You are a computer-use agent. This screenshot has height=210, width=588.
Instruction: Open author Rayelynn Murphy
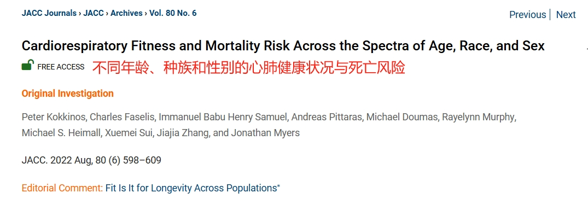(x=478, y=117)
